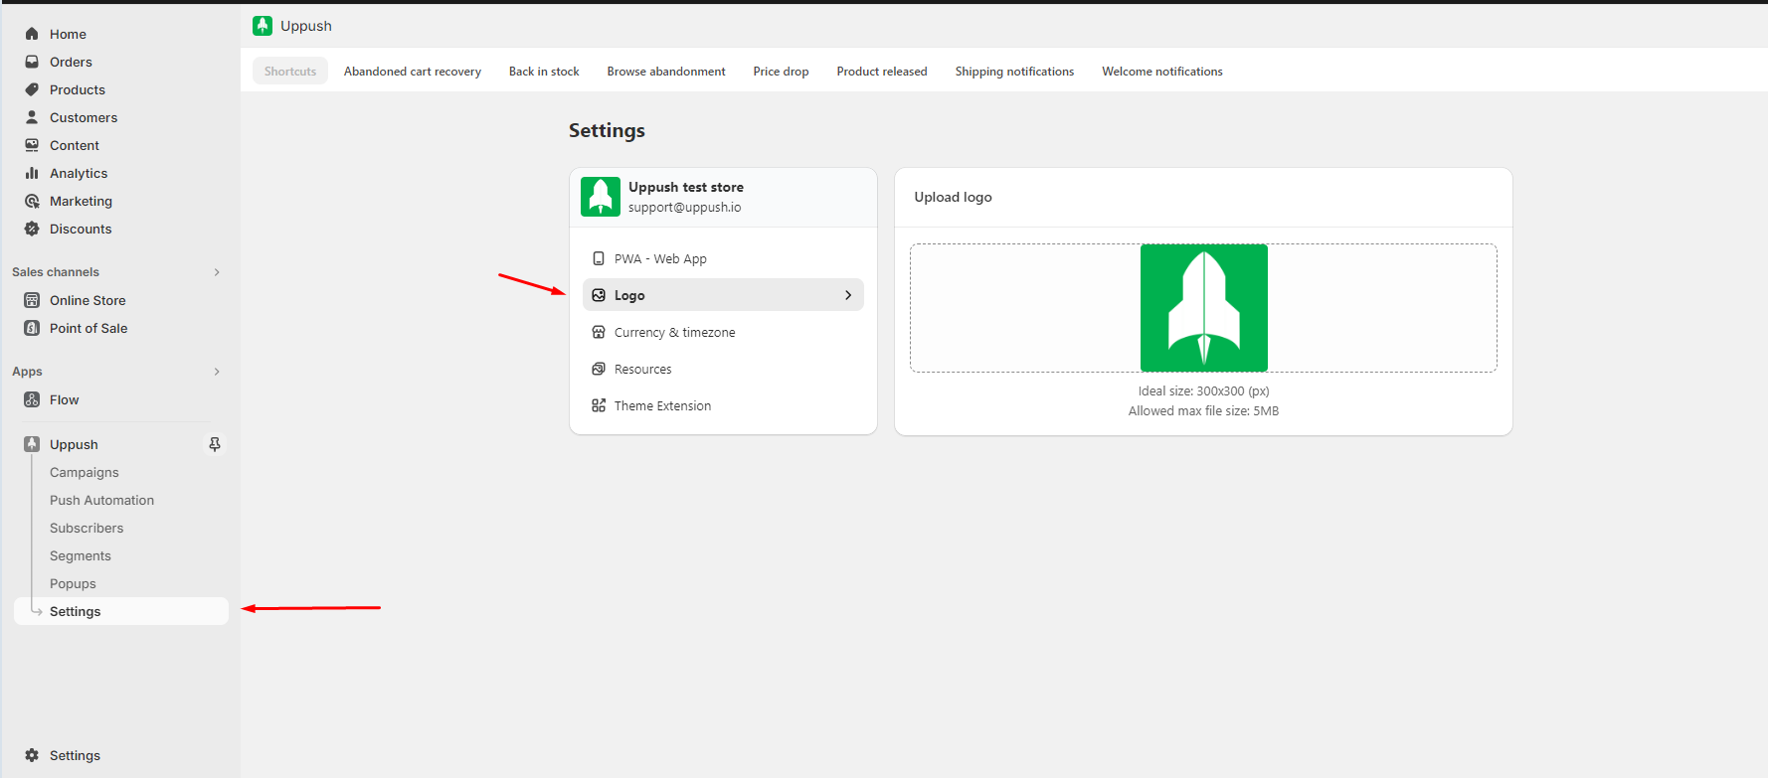Open the Back in stock tab
1768x778 pixels.
click(544, 72)
